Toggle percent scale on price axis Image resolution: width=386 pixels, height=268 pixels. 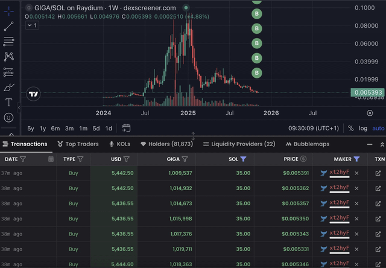pos(350,128)
